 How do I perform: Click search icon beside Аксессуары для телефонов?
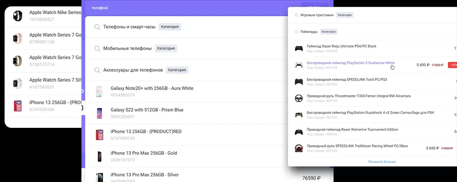[97, 70]
